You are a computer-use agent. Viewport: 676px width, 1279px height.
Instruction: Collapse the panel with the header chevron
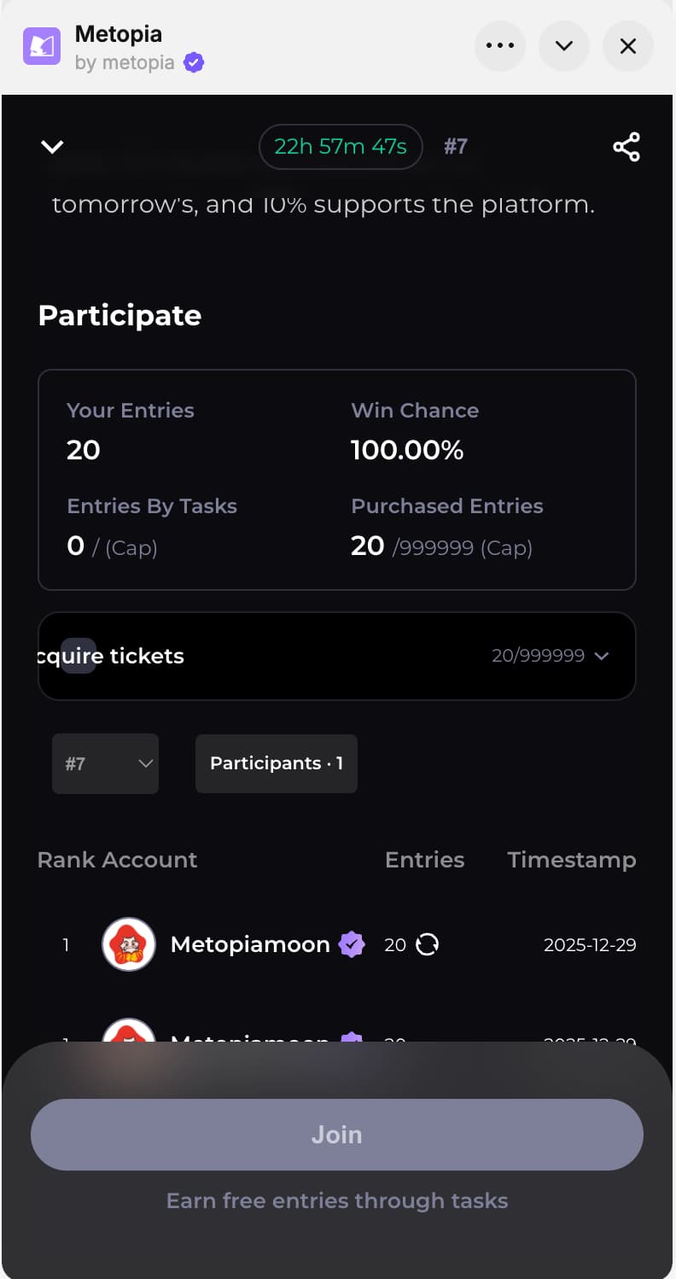[564, 46]
